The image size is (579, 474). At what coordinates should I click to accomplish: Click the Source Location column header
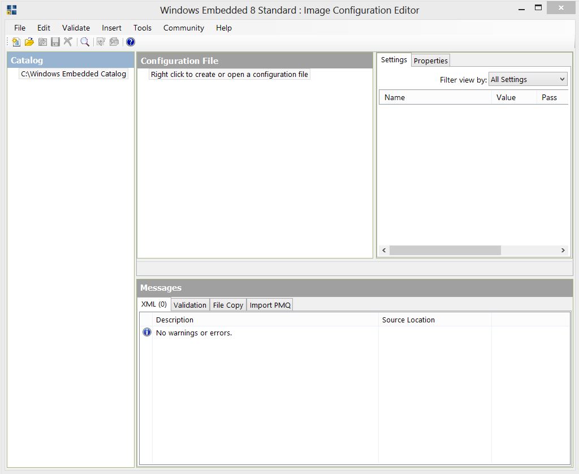[435, 320]
